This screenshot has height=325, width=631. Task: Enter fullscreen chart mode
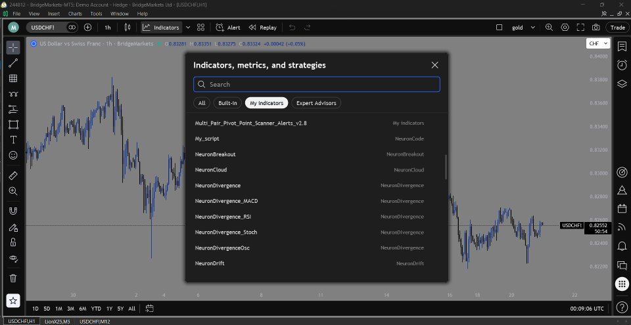tap(580, 28)
